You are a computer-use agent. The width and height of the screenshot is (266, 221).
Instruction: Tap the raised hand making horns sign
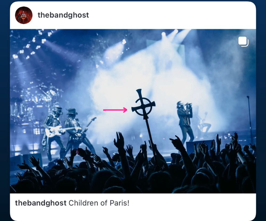pos(176,142)
